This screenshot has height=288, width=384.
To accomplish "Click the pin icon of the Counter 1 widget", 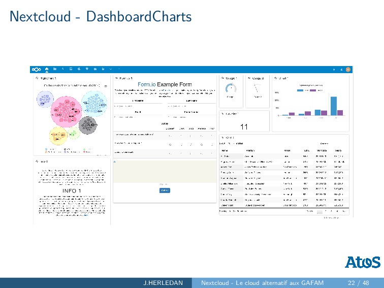I will tap(222, 114).
